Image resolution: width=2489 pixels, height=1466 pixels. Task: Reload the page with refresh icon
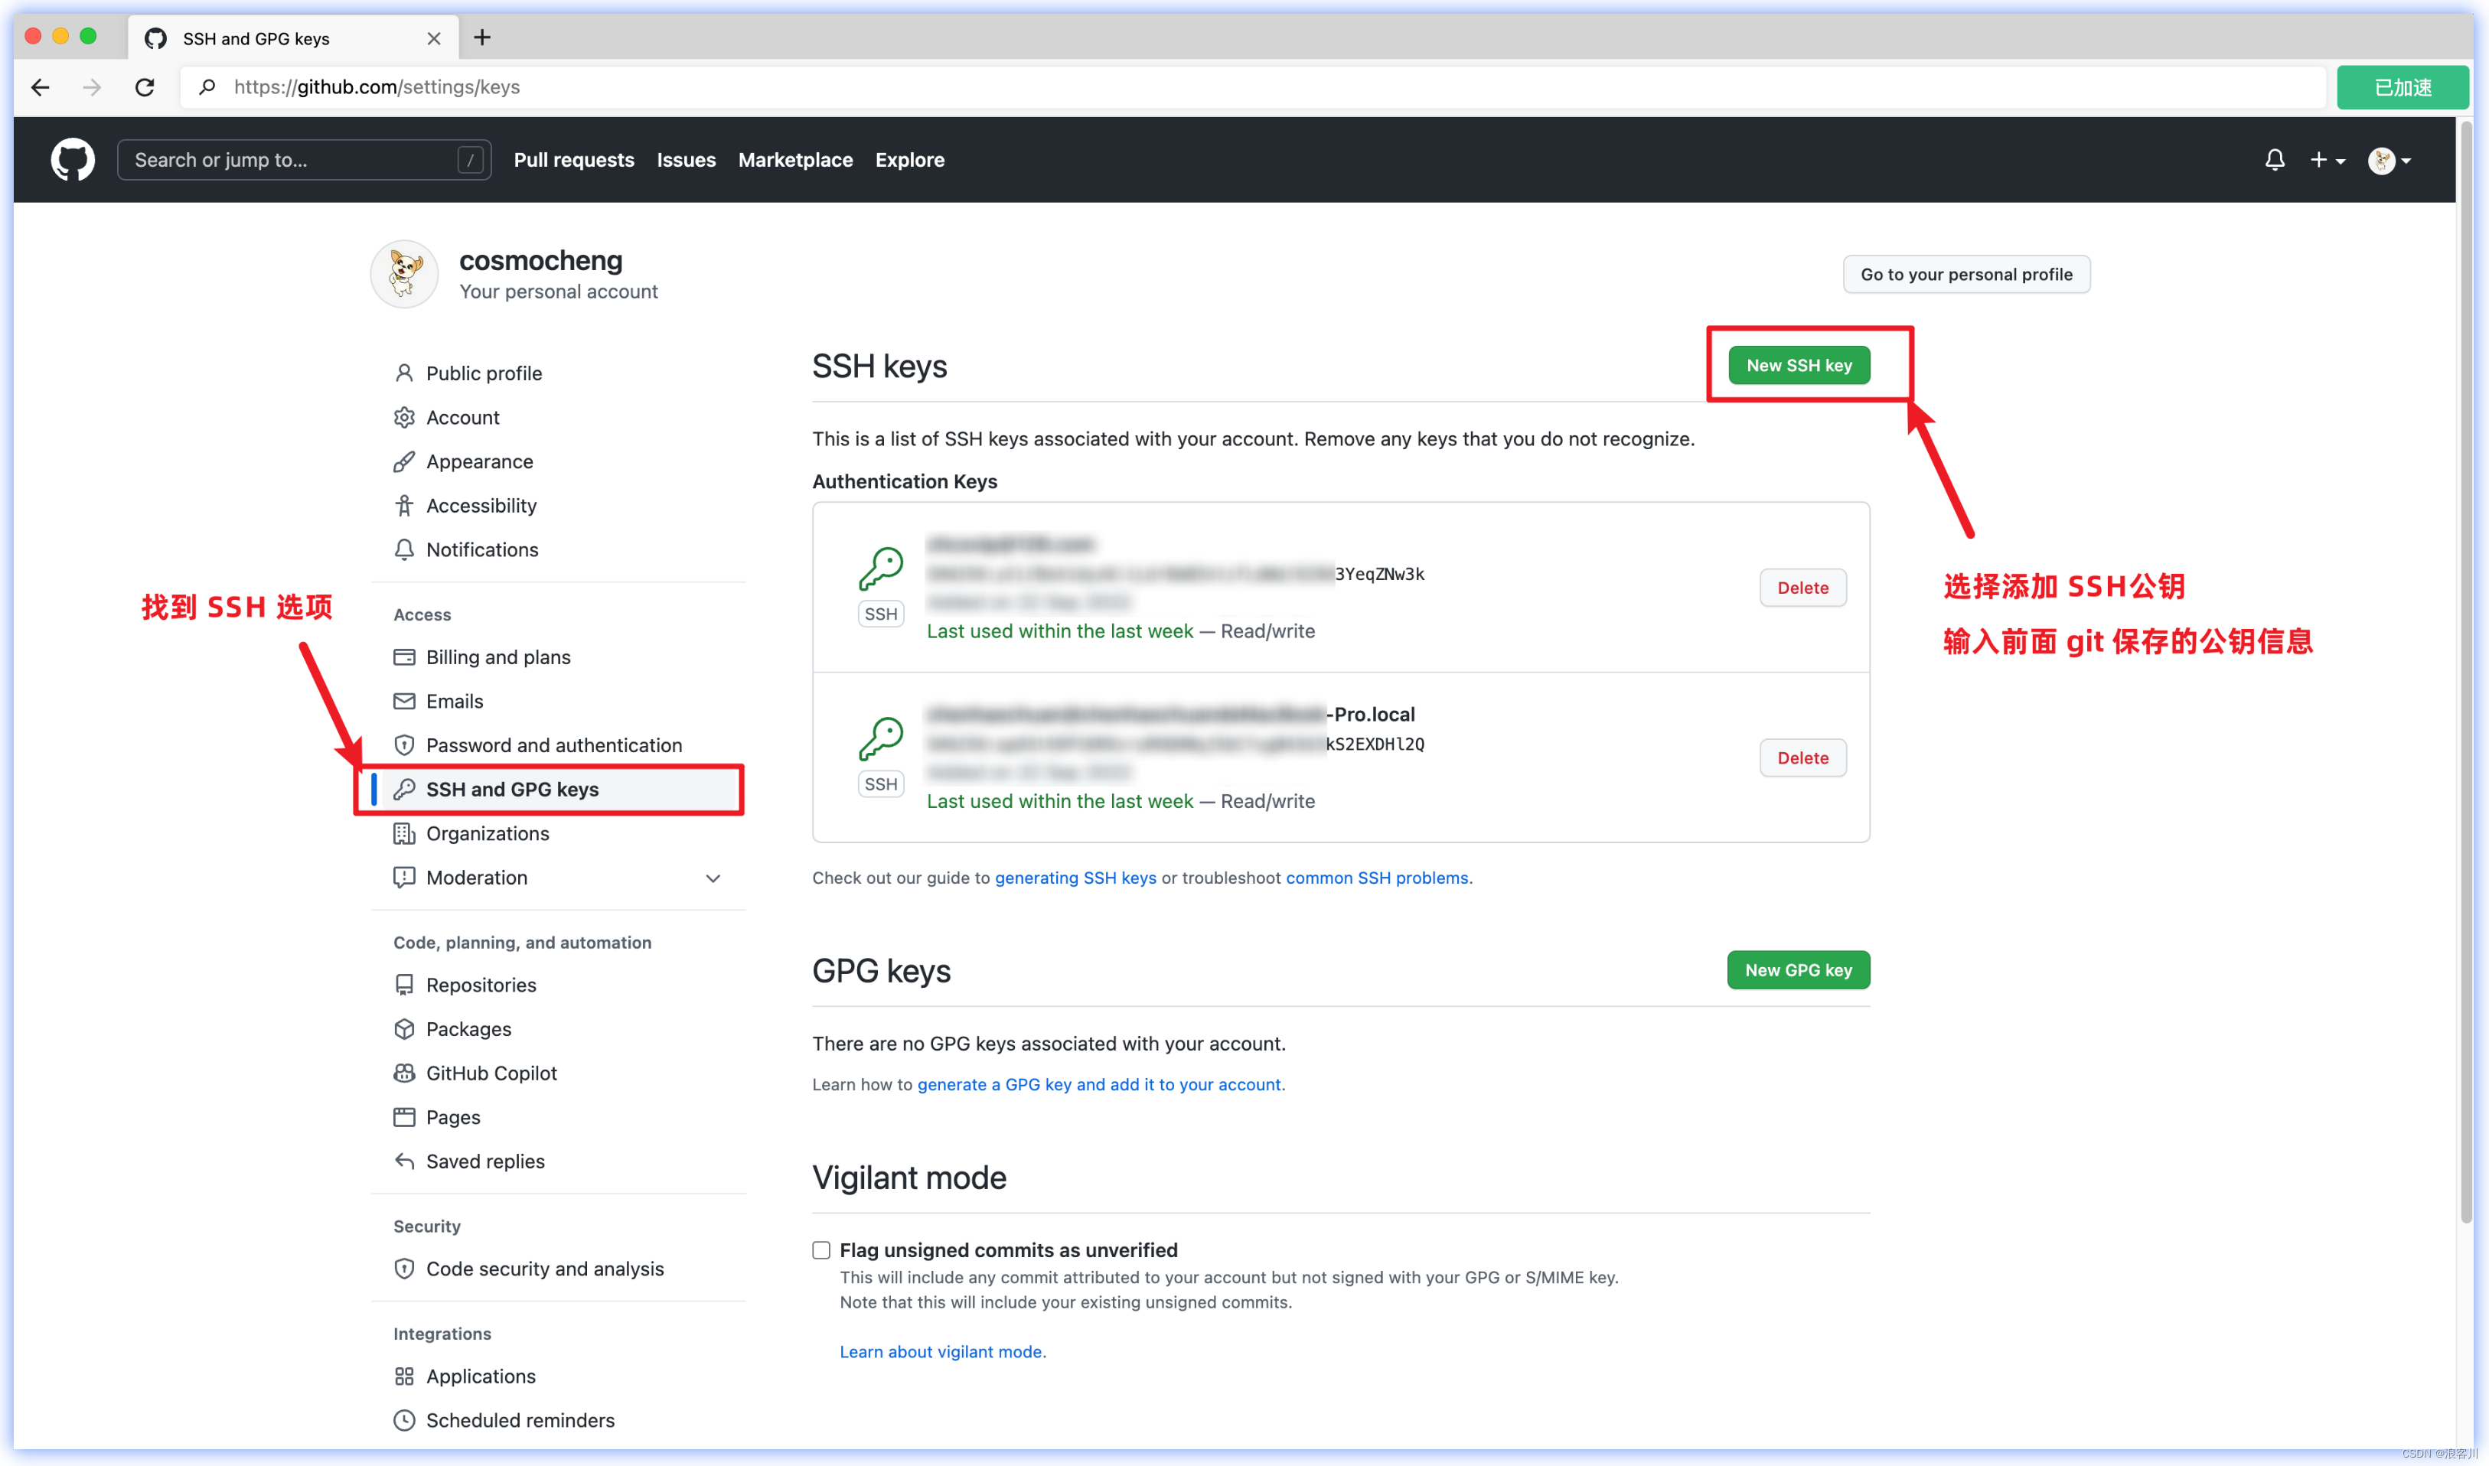tap(145, 87)
